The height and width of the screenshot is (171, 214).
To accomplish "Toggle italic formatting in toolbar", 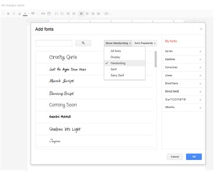I will point(14,14).
